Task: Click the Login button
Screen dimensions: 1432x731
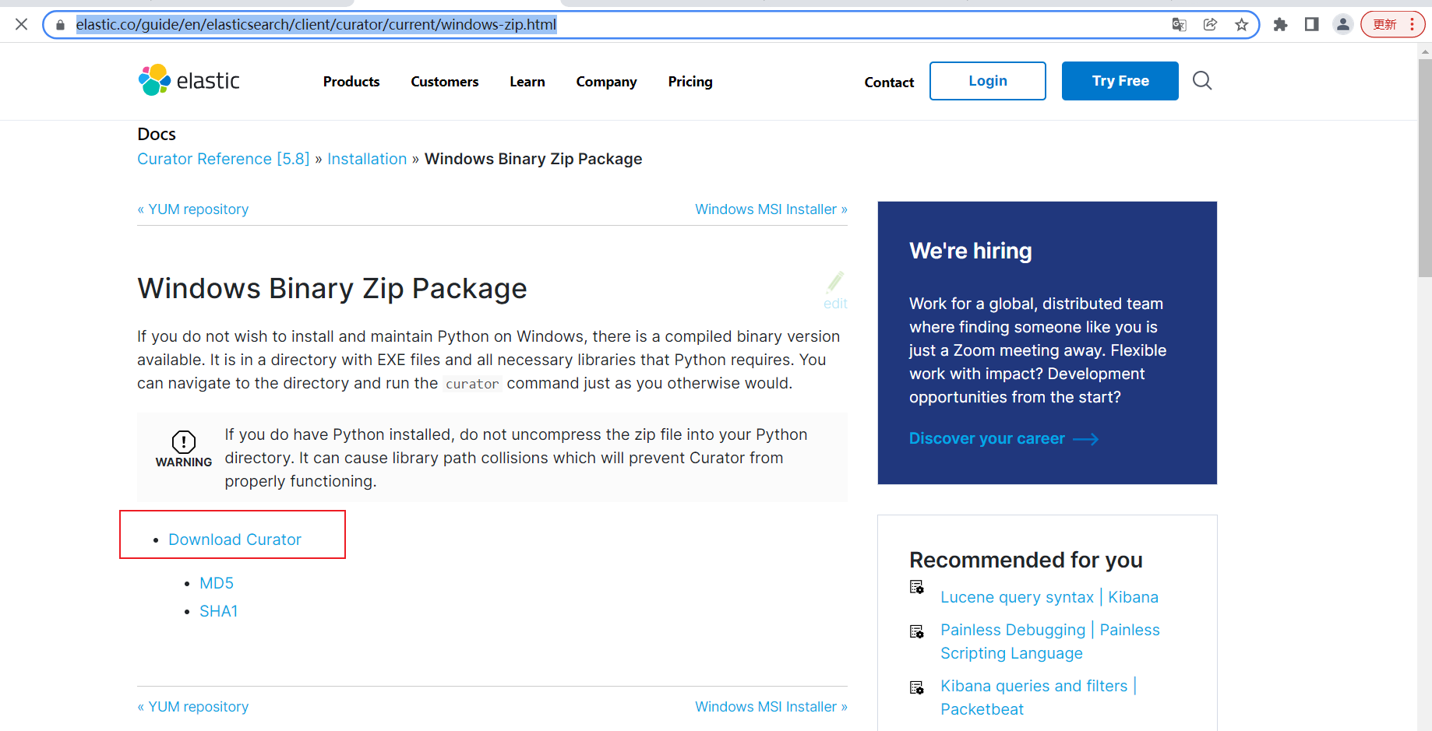Action: click(x=988, y=81)
